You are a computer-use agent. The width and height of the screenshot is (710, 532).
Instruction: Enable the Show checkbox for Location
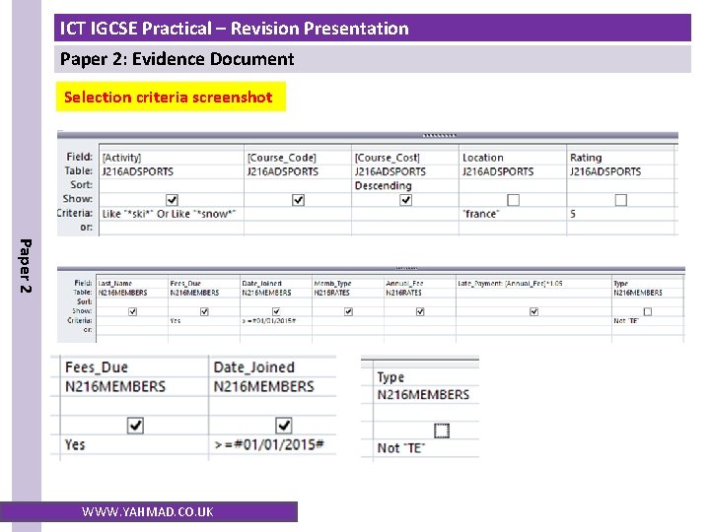pos(513,200)
